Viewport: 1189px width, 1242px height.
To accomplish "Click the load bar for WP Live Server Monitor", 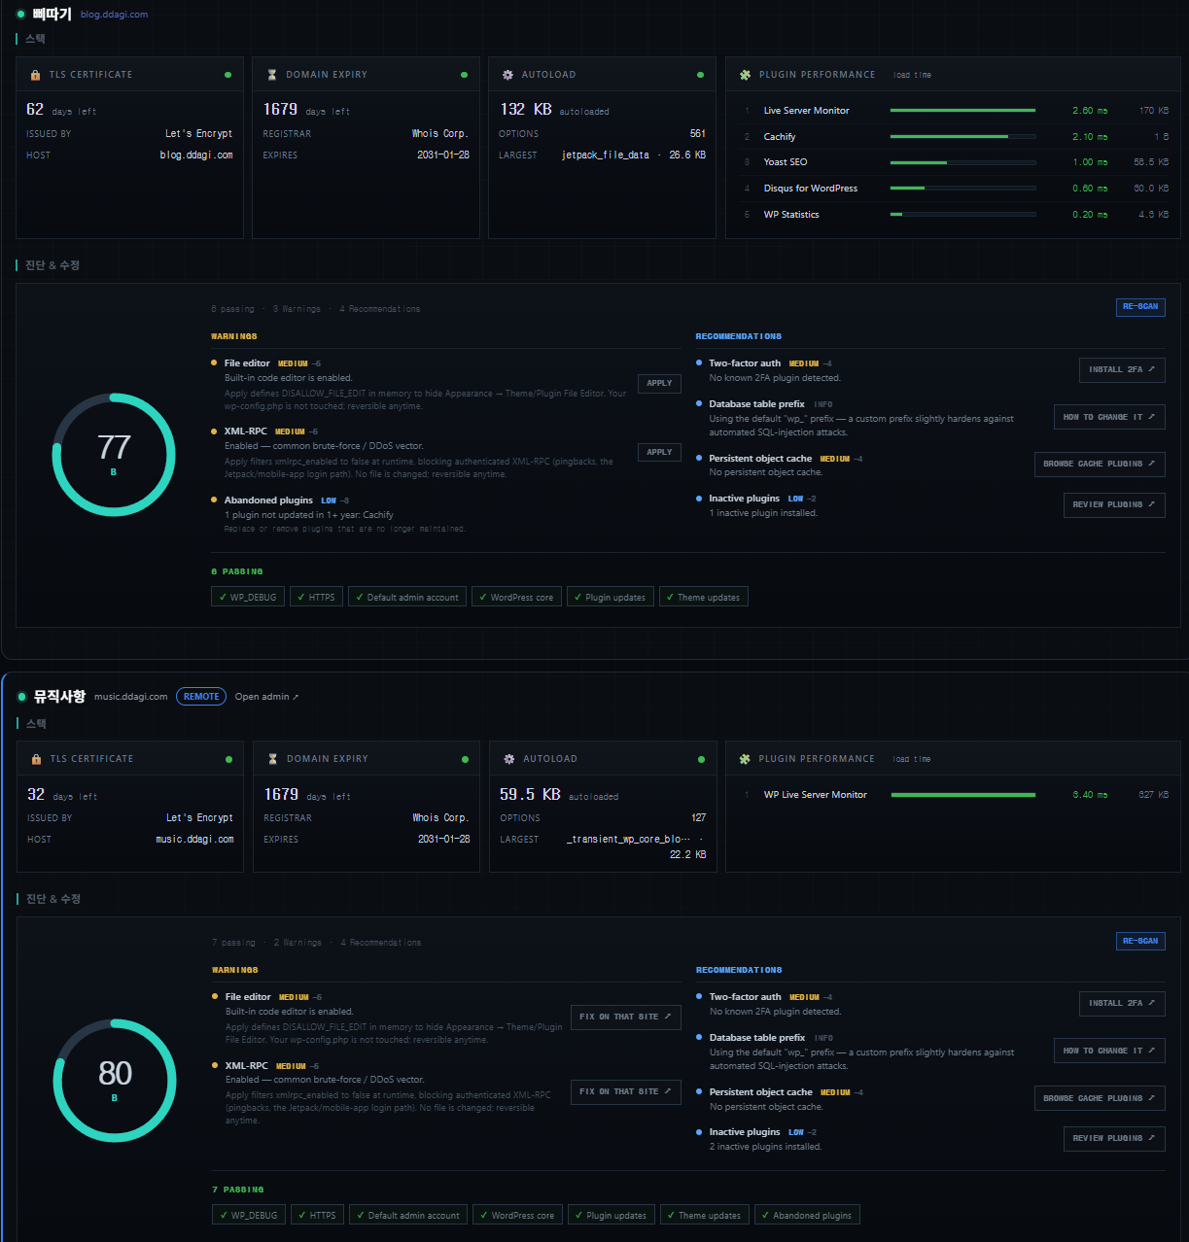I will coord(963,795).
